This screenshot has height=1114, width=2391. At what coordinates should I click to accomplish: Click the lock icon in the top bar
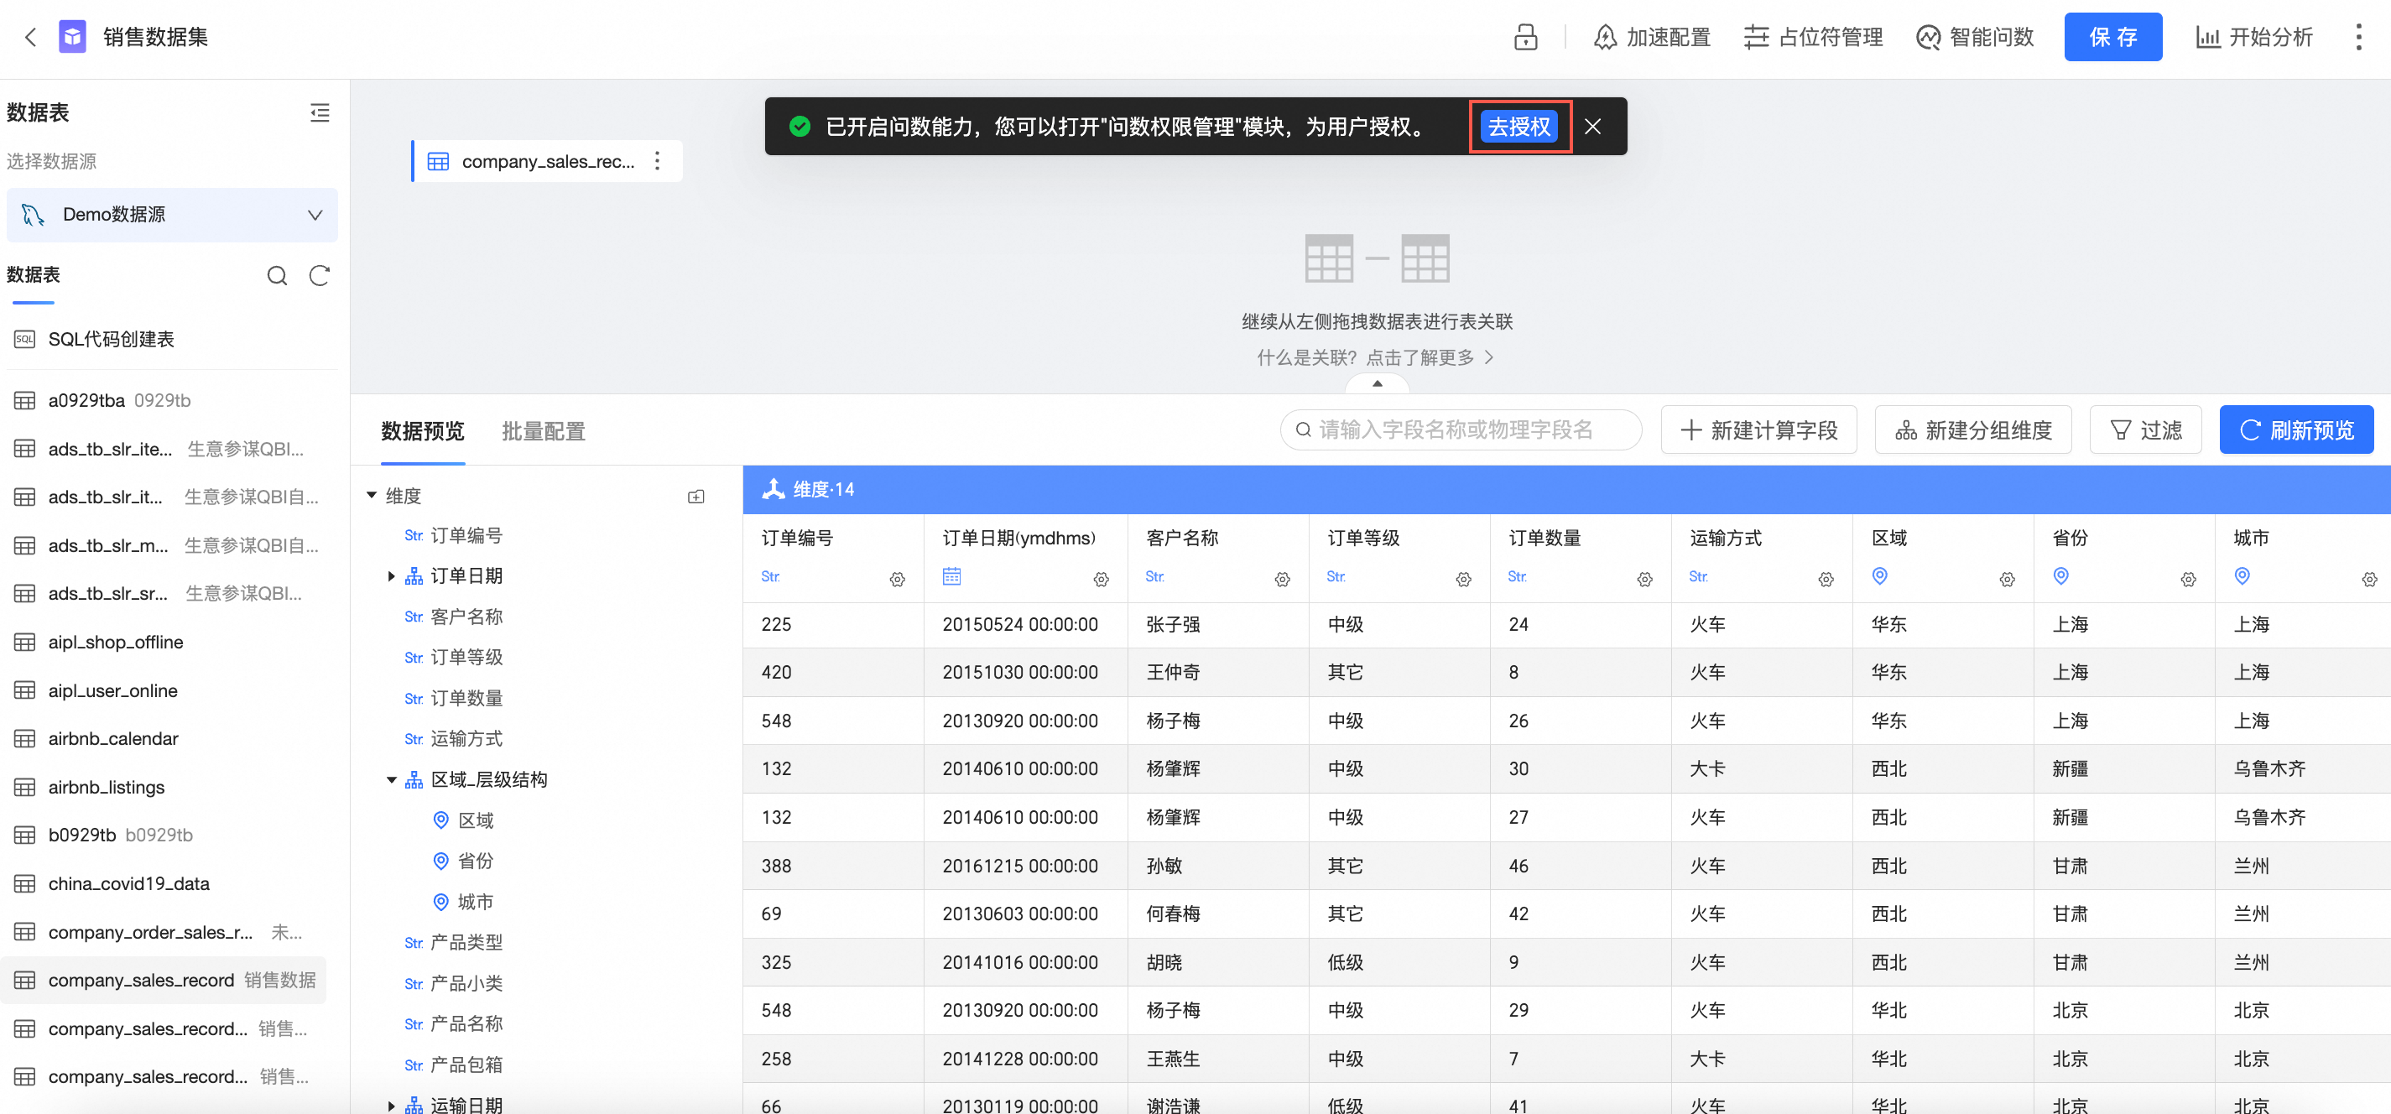point(1525,37)
